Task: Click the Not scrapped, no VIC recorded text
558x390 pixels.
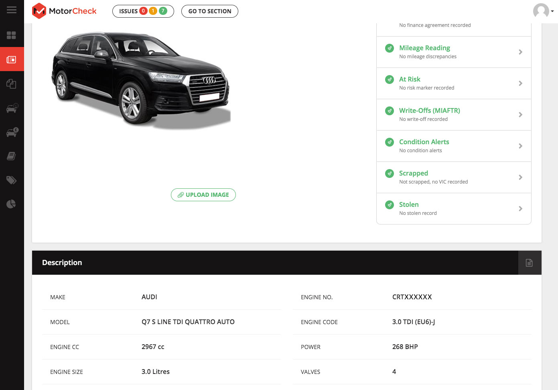Action: coord(434,182)
